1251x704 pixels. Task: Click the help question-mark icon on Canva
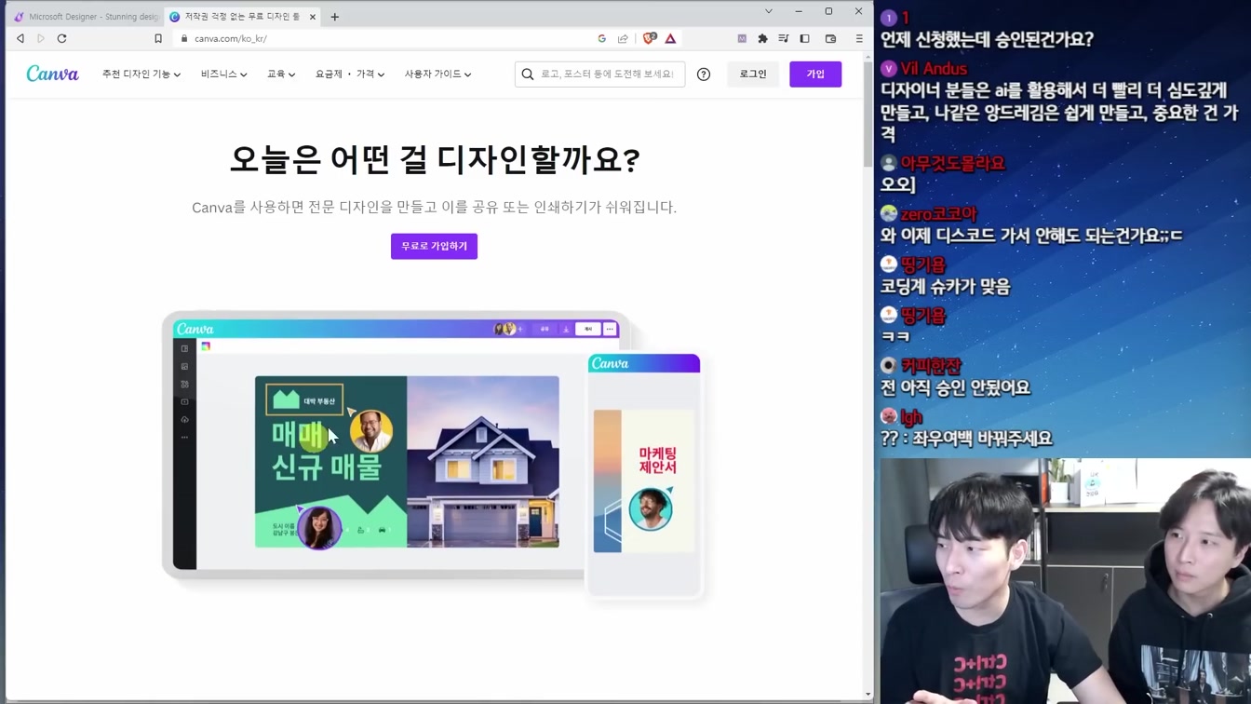pyautogui.click(x=704, y=74)
